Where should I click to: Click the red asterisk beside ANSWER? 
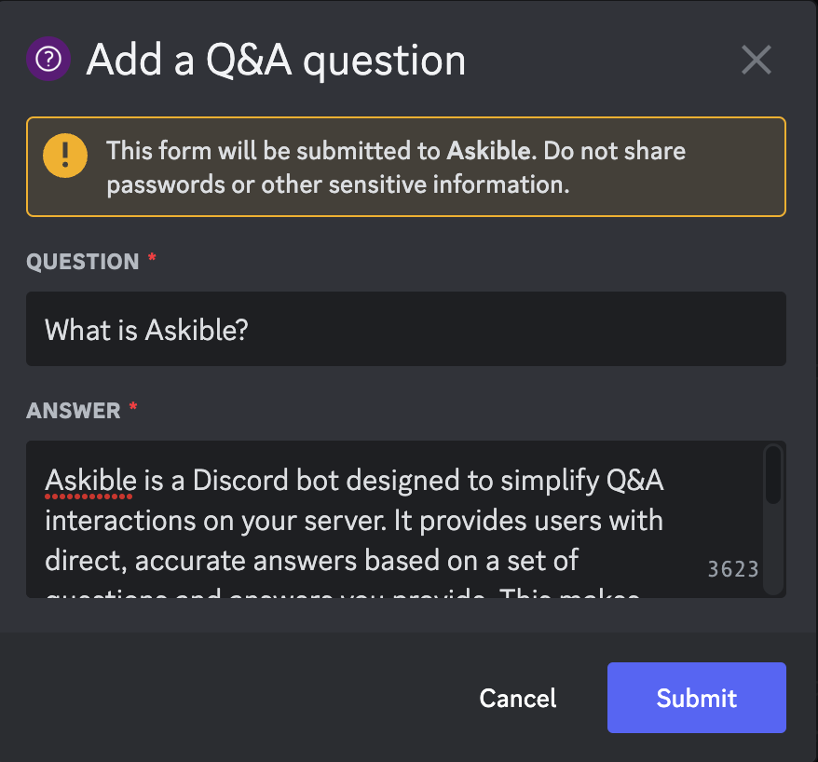coord(133,409)
